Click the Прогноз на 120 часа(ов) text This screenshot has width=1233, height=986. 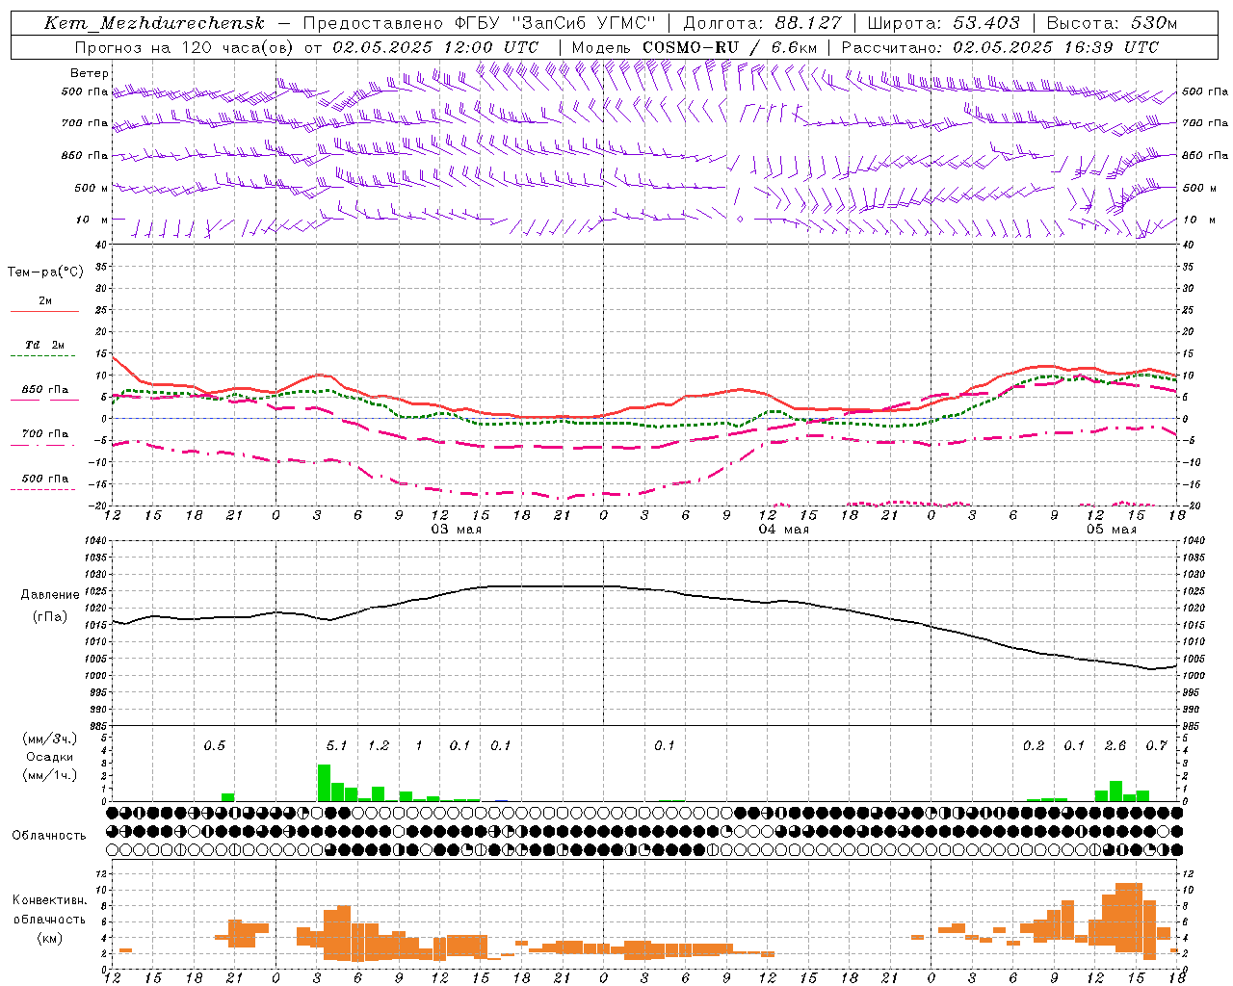[x=185, y=47]
